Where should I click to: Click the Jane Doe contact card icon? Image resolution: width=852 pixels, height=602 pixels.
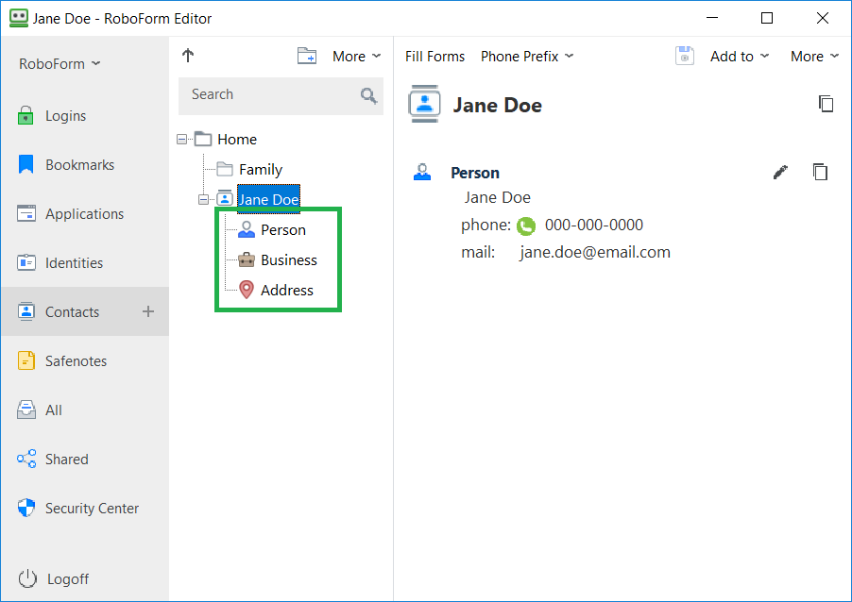pyautogui.click(x=424, y=104)
